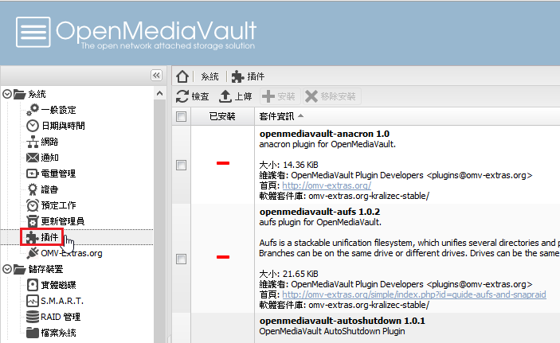The width and height of the screenshot is (560, 343).
Task: Check the openmediavault-aufs row checkbox
Action: pyautogui.click(x=181, y=259)
